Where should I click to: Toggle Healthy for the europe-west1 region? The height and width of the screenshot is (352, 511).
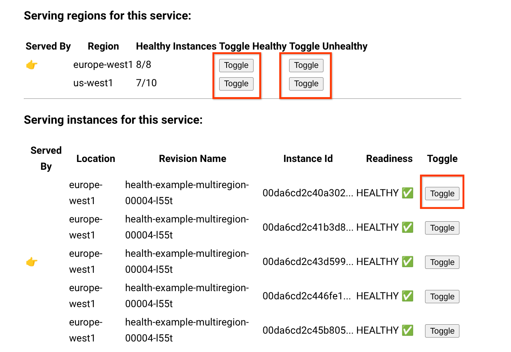(236, 65)
